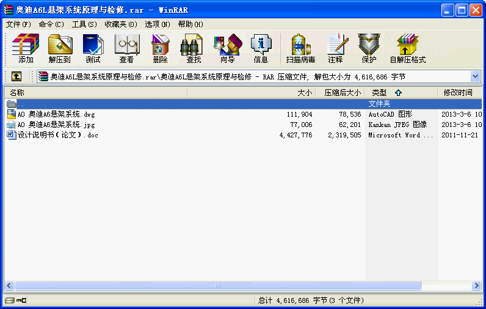Close the WinRAR window
Screen dimensions: 486x309
(476, 10)
